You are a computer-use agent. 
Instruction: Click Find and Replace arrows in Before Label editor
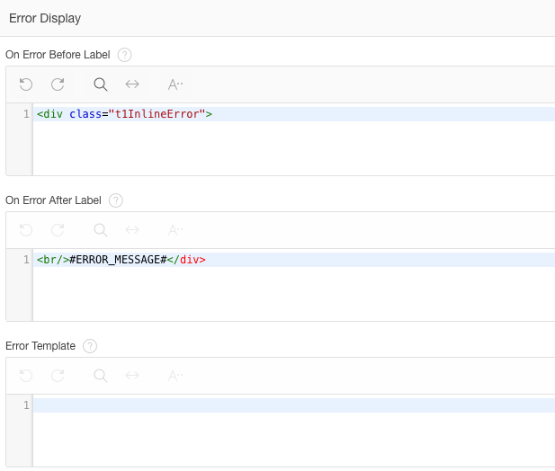pyautogui.click(x=132, y=84)
